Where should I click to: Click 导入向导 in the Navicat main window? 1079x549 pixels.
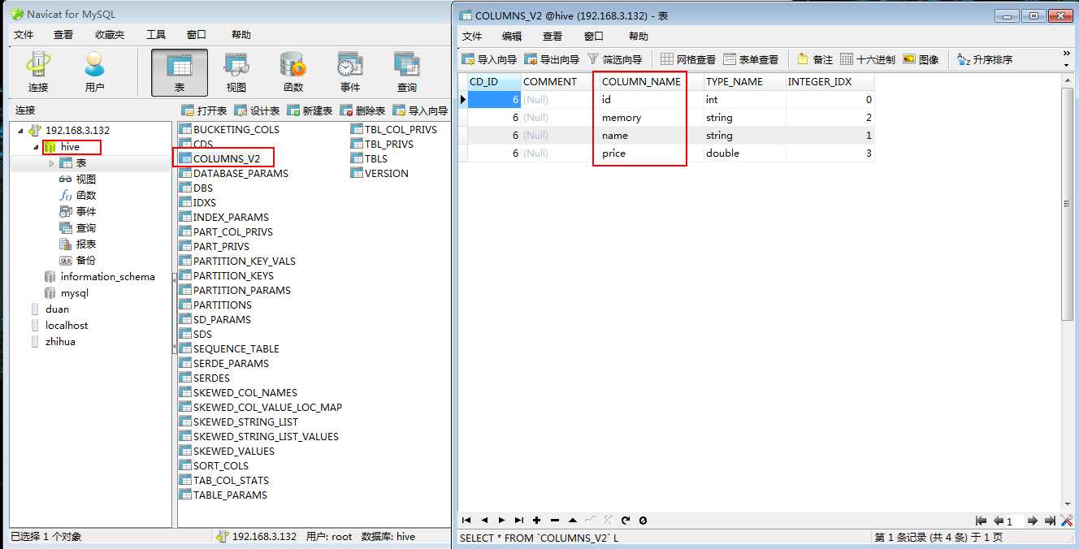tap(420, 110)
